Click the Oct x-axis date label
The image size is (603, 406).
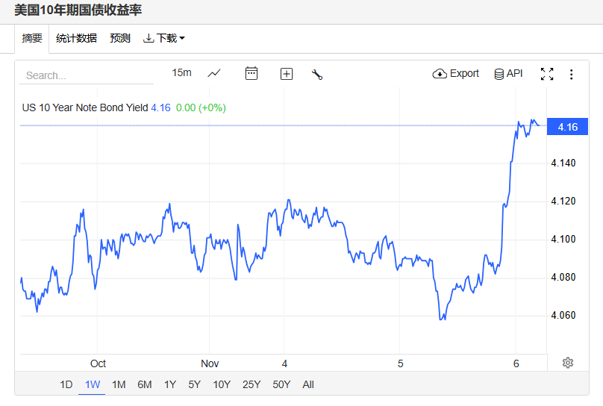[98, 363]
